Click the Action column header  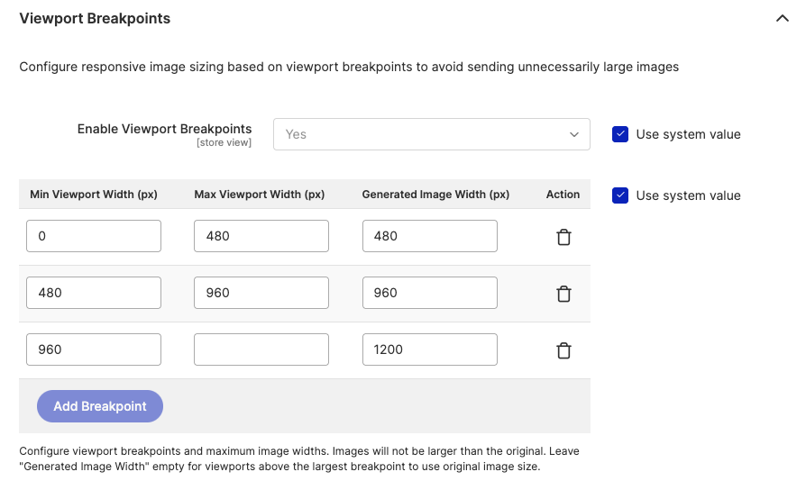pyautogui.click(x=563, y=195)
